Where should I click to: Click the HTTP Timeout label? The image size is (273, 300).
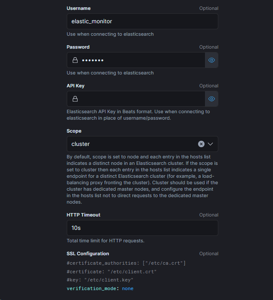(84, 215)
